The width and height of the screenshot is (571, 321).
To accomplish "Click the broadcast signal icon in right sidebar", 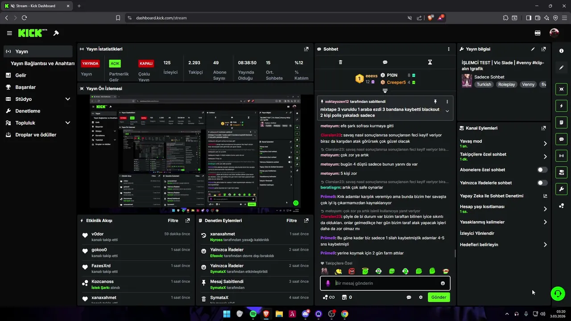I will click(x=561, y=156).
